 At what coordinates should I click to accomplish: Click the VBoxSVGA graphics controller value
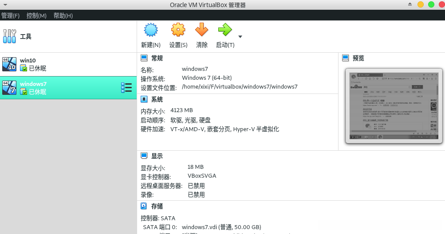[x=202, y=176]
